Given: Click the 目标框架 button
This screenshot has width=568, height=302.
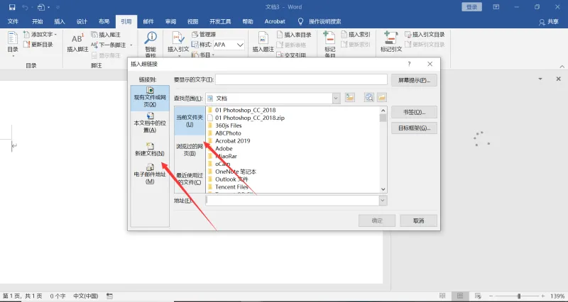Looking at the screenshot, I should [414, 128].
